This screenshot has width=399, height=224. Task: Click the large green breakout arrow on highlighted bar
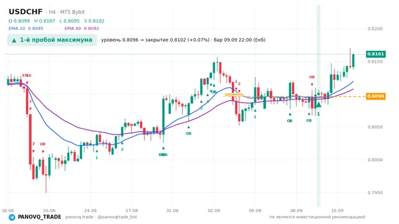pyautogui.click(x=319, y=104)
